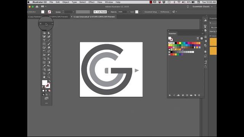
Task: Select the Scale tool
Action: (x=49, y=51)
